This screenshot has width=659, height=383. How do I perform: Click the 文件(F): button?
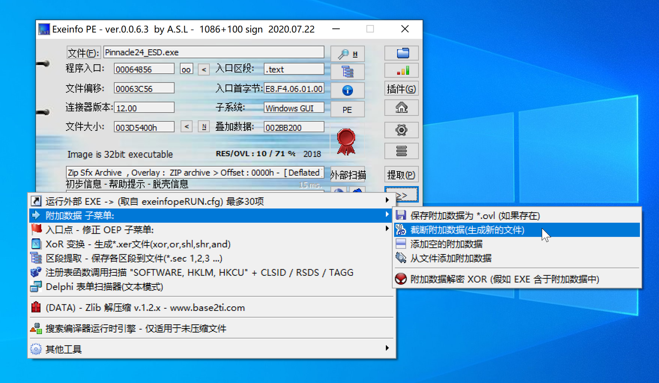83,53
